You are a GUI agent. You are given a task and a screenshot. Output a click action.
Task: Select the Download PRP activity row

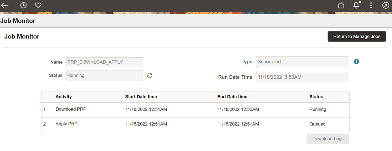[x=71, y=109]
